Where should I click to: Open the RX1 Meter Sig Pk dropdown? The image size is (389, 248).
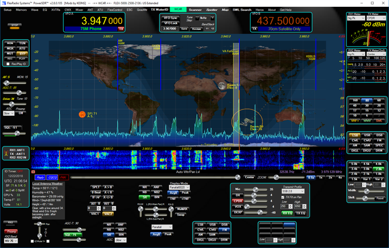click(x=356, y=18)
